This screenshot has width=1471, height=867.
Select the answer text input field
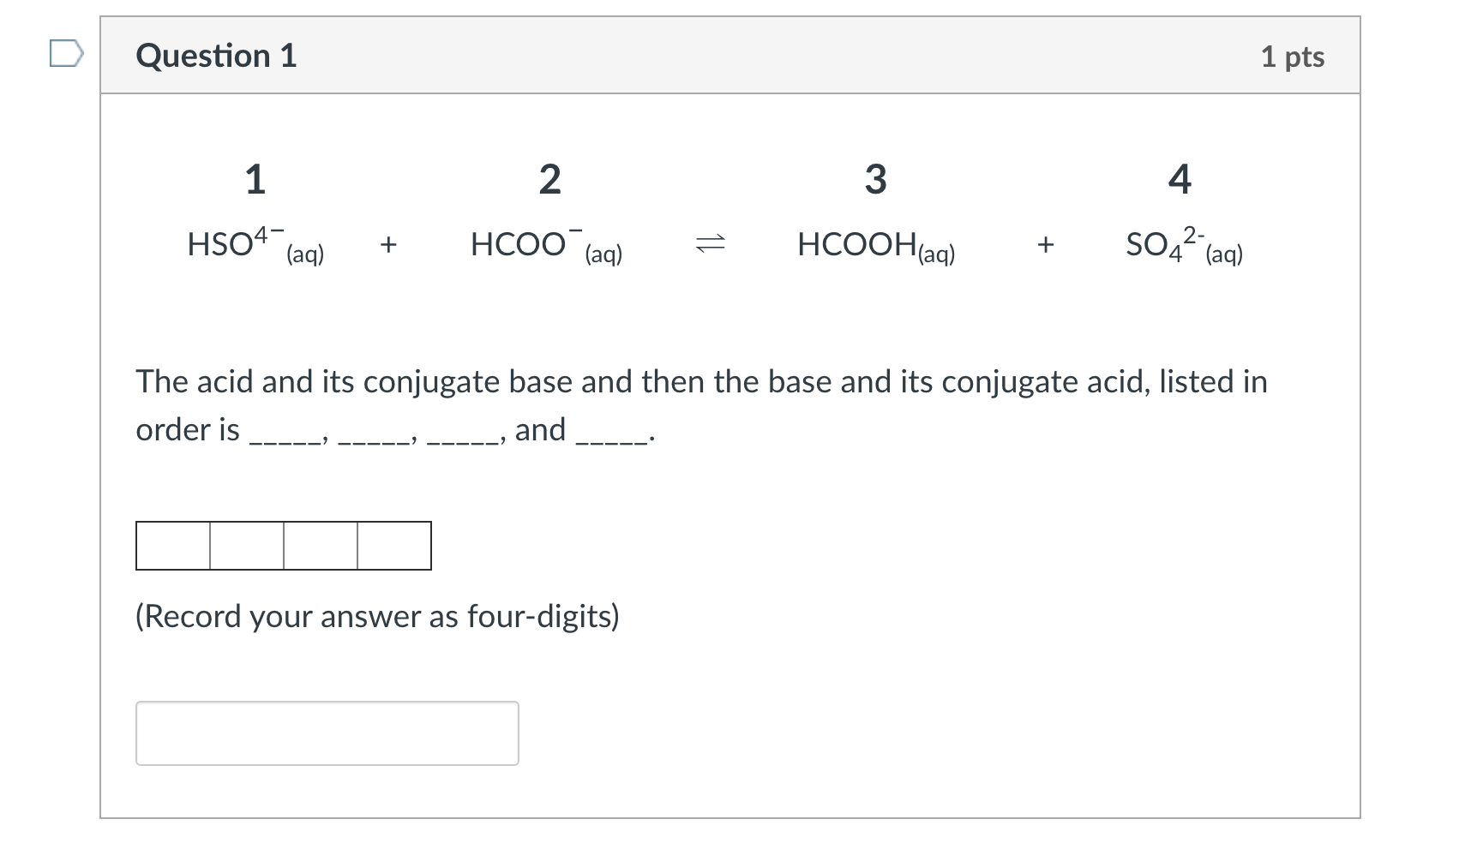pyautogui.click(x=327, y=732)
